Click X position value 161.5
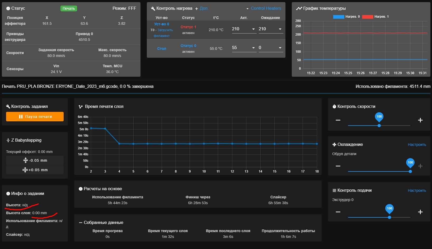 pos(47,23)
